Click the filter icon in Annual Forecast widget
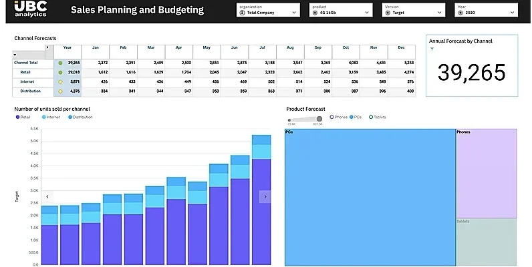The width and height of the screenshot is (532, 267). (x=432, y=49)
